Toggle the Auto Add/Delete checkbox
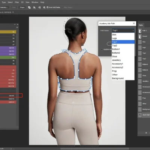The image size is (150, 150). point(48,7)
